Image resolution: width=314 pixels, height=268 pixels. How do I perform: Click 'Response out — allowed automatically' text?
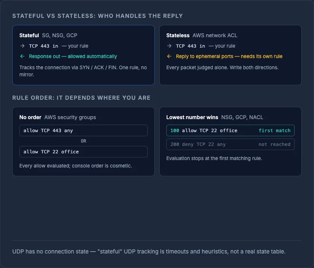point(73,56)
